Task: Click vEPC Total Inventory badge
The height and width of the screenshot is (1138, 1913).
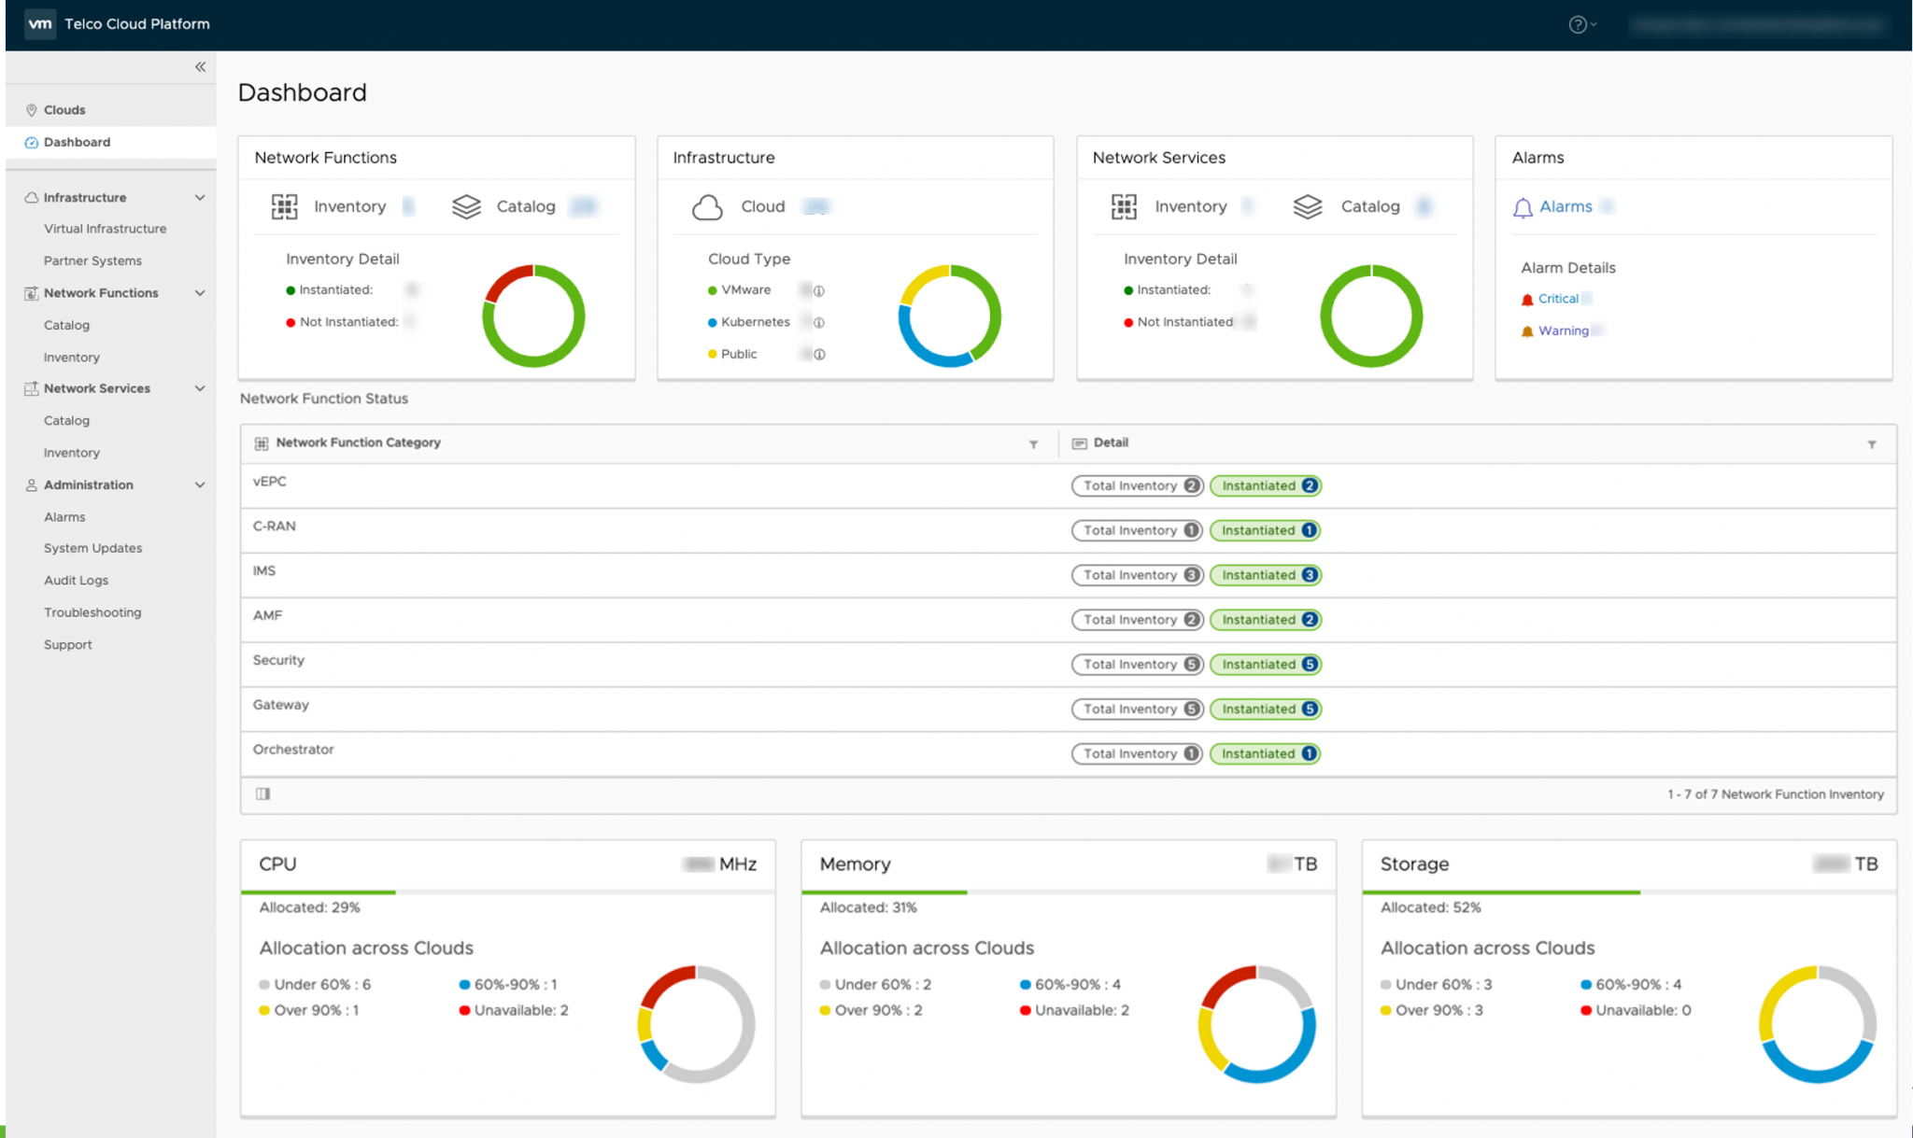Action: pos(1137,485)
